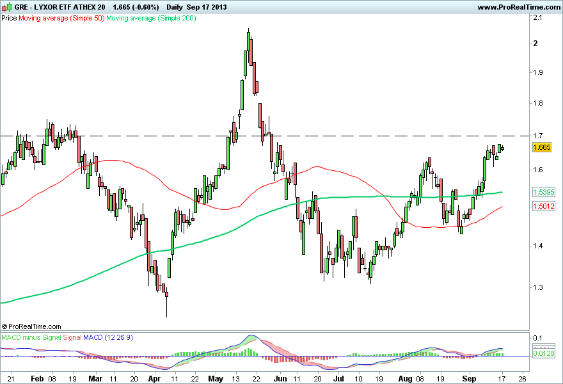The width and height of the screenshot is (563, 384).
Task: Click the 17 date label after Sep
Action: click(502, 379)
